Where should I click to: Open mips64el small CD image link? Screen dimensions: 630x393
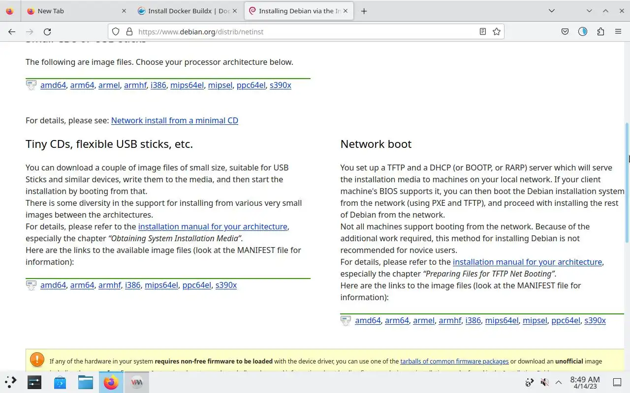point(187,85)
